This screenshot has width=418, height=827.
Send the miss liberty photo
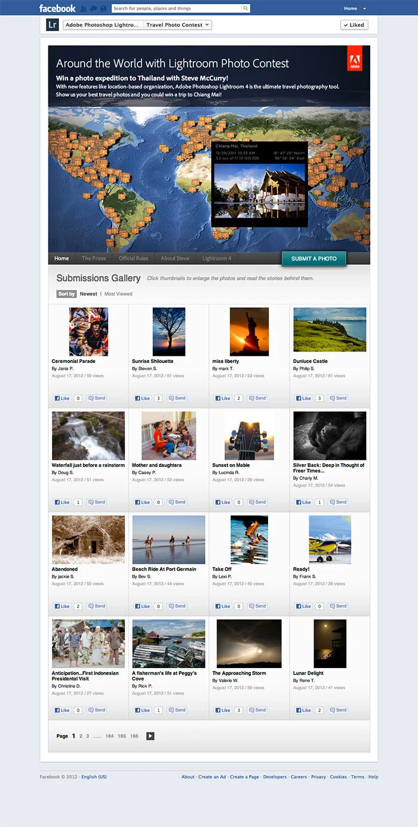point(257,398)
